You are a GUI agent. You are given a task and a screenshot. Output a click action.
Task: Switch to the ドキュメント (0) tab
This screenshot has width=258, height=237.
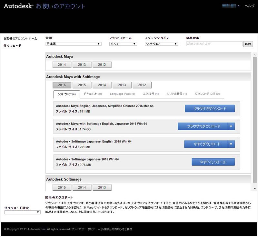[x=93, y=94]
